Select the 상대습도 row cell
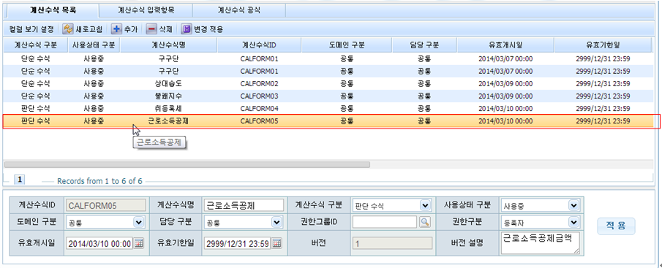Image resolution: width=662 pixels, height=268 pixels. pyautogui.click(x=168, y=83)
